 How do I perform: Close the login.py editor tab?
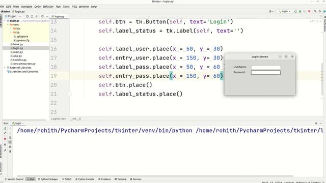66,16
